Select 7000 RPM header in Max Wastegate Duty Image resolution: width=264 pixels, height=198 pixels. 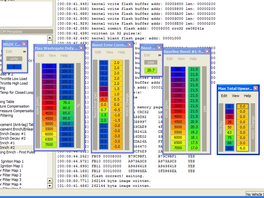[x=49, y=145]
